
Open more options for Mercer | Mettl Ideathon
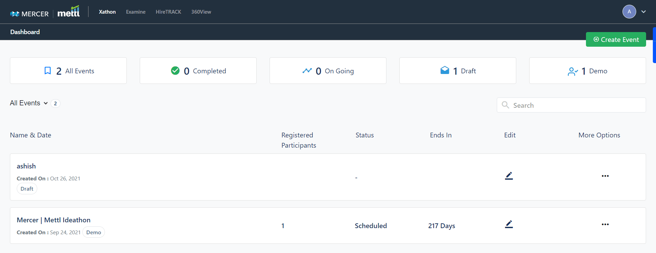click(605, 224)
